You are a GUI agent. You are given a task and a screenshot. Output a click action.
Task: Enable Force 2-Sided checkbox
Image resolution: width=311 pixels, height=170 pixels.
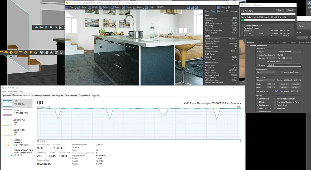coord(275,105)
